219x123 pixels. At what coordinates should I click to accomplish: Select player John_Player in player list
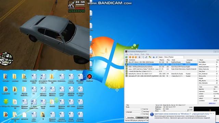[209, 65]
